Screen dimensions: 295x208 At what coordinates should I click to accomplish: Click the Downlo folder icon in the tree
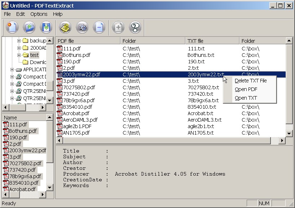(25, 62)
